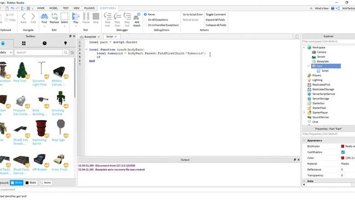Open the Play dropdown arrow
This screenshot has height=200, width=355.
pyautogui.click(x=75, y=26)
